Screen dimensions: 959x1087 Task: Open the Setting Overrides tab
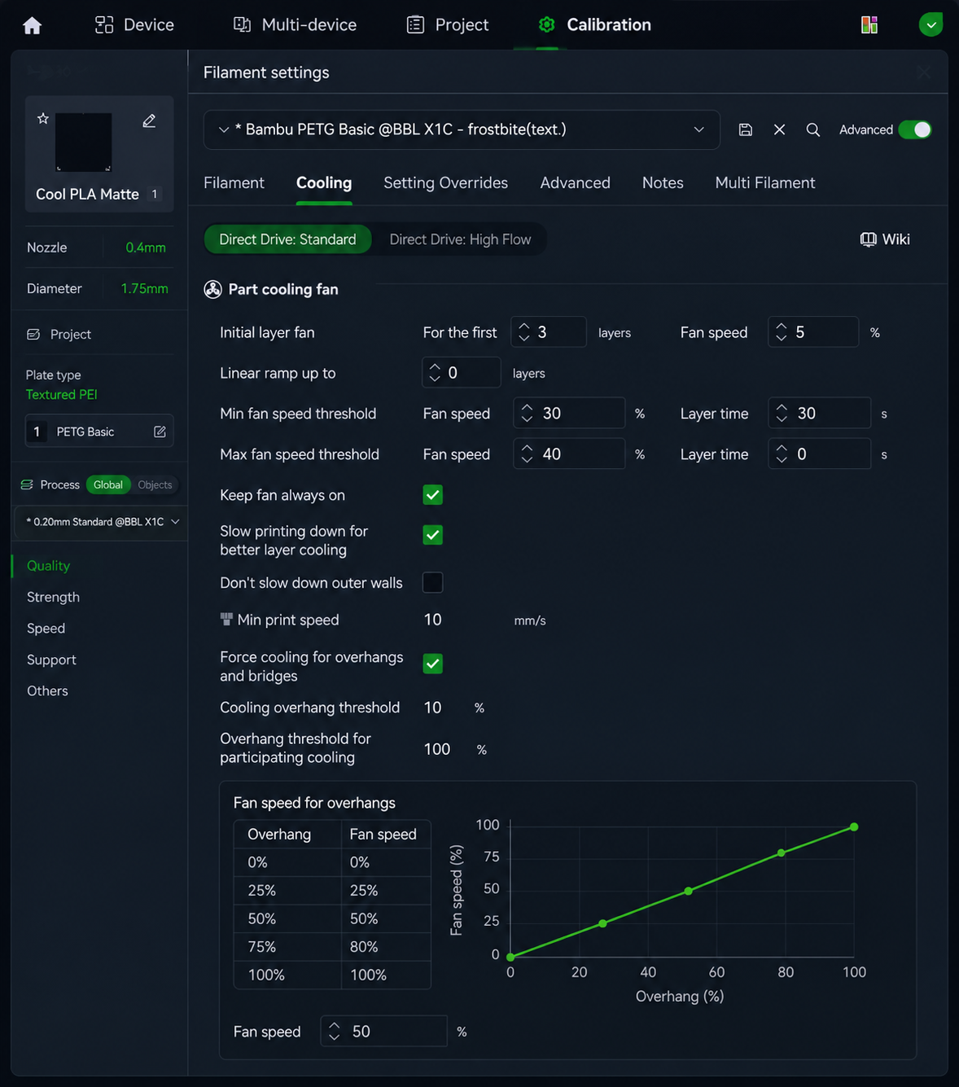tap(445, 183)
